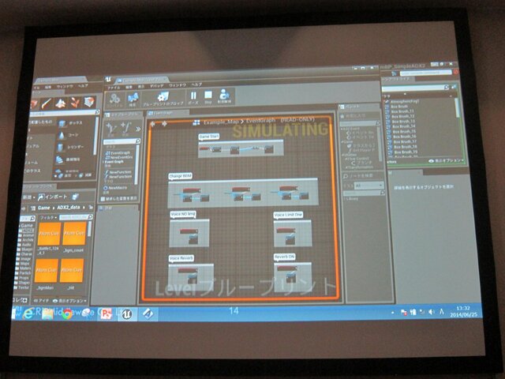Select the Maps folder in asset tree
The height and width of the screenshot is (379, 505).
(24, 263)
